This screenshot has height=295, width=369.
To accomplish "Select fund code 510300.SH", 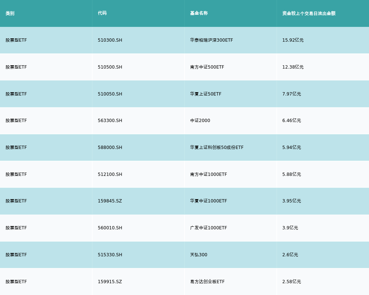I will click(x=110, y=40).
